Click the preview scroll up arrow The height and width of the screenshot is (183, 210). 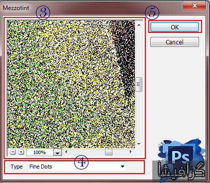(x=139, y=25)
